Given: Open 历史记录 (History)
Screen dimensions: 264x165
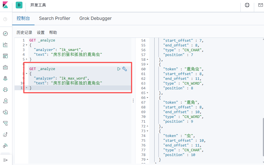Looking at the screenshot, I should click(x=24, y=32).
